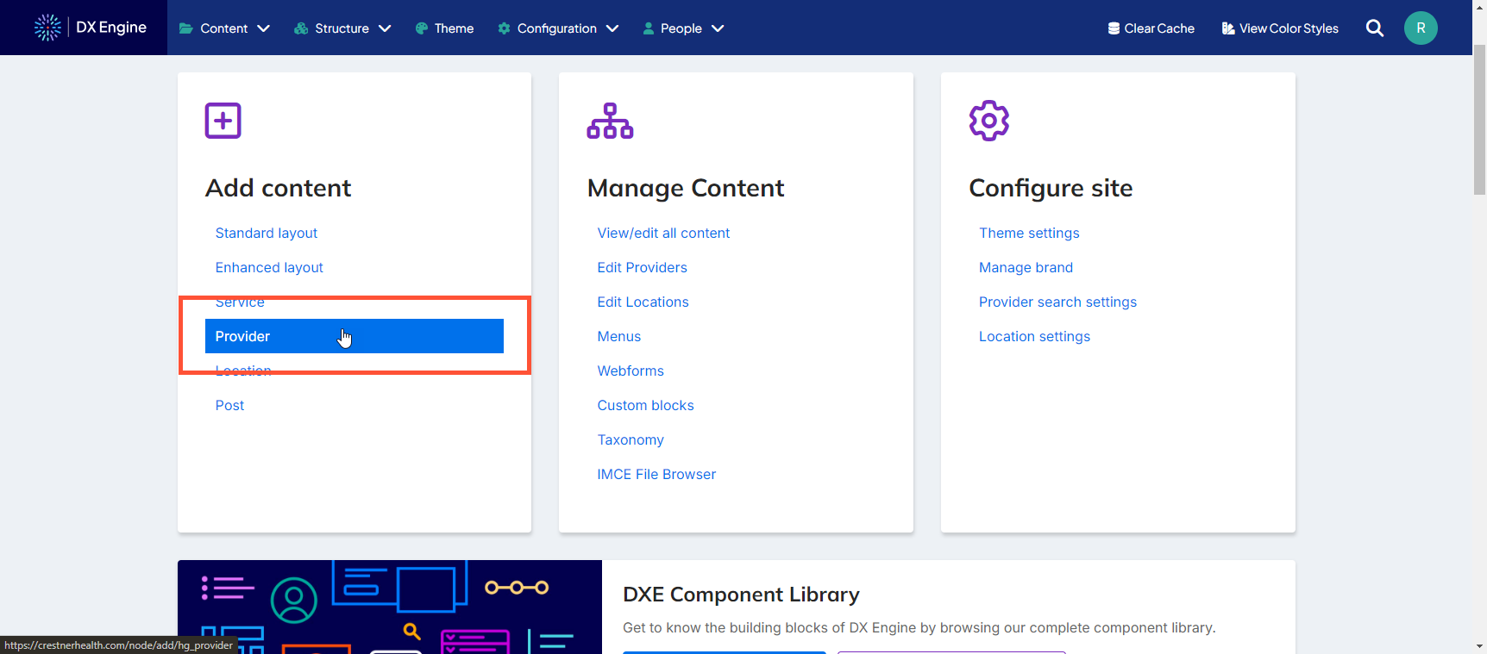The image size is (1487, 654).
Task: Click the Manage Content heading
Action: click(686, 188)
